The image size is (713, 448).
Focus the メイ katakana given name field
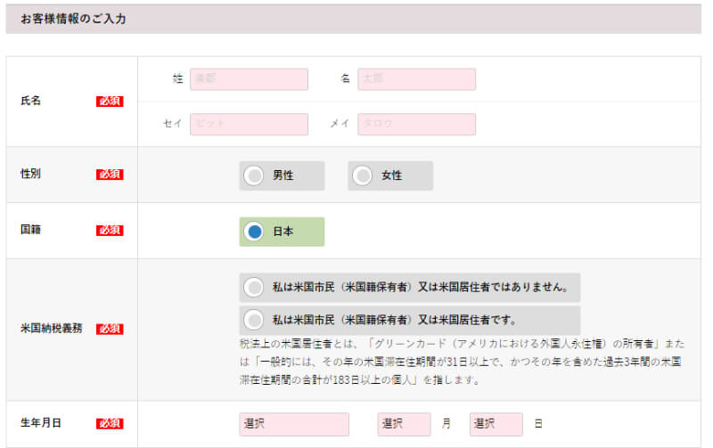[x=416, y=124]
